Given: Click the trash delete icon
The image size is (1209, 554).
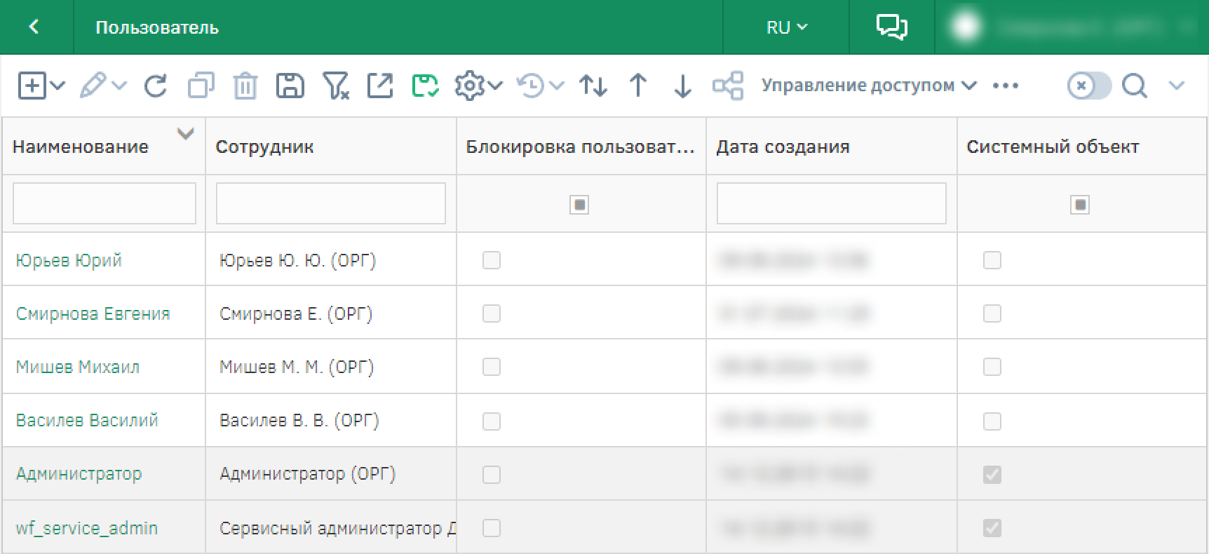Looking at the screenshot, I should (x=245, y=86).
